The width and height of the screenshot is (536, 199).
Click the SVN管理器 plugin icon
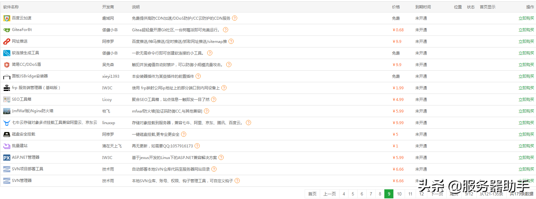pyautogui.click(x=7, y=181)
